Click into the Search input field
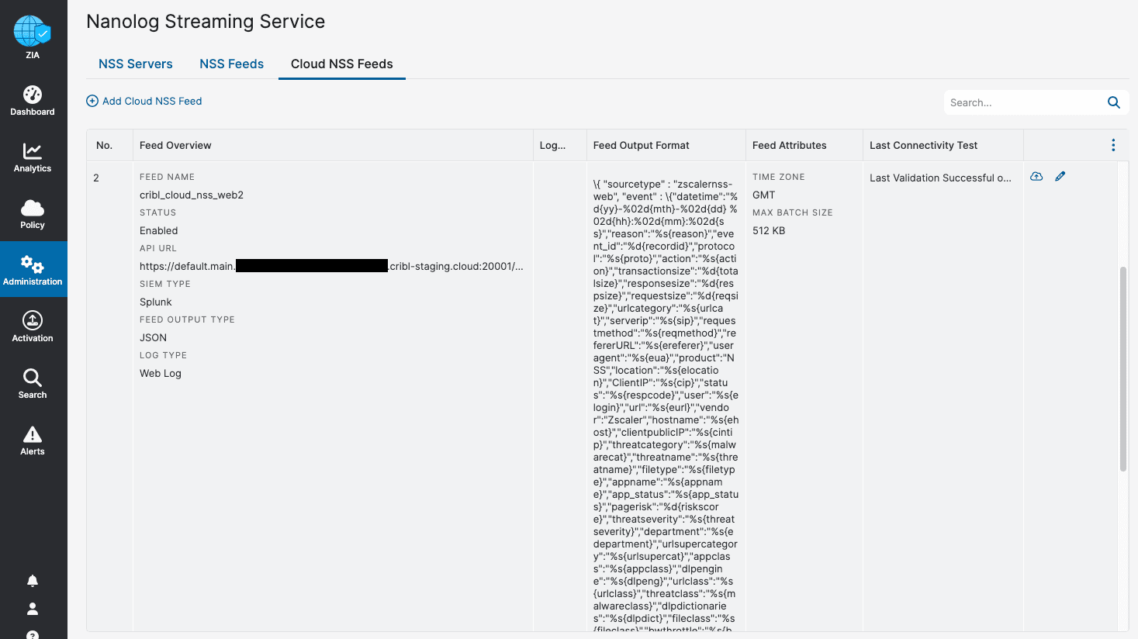The image size is (1138, 639). click(x=1022, y=102)
